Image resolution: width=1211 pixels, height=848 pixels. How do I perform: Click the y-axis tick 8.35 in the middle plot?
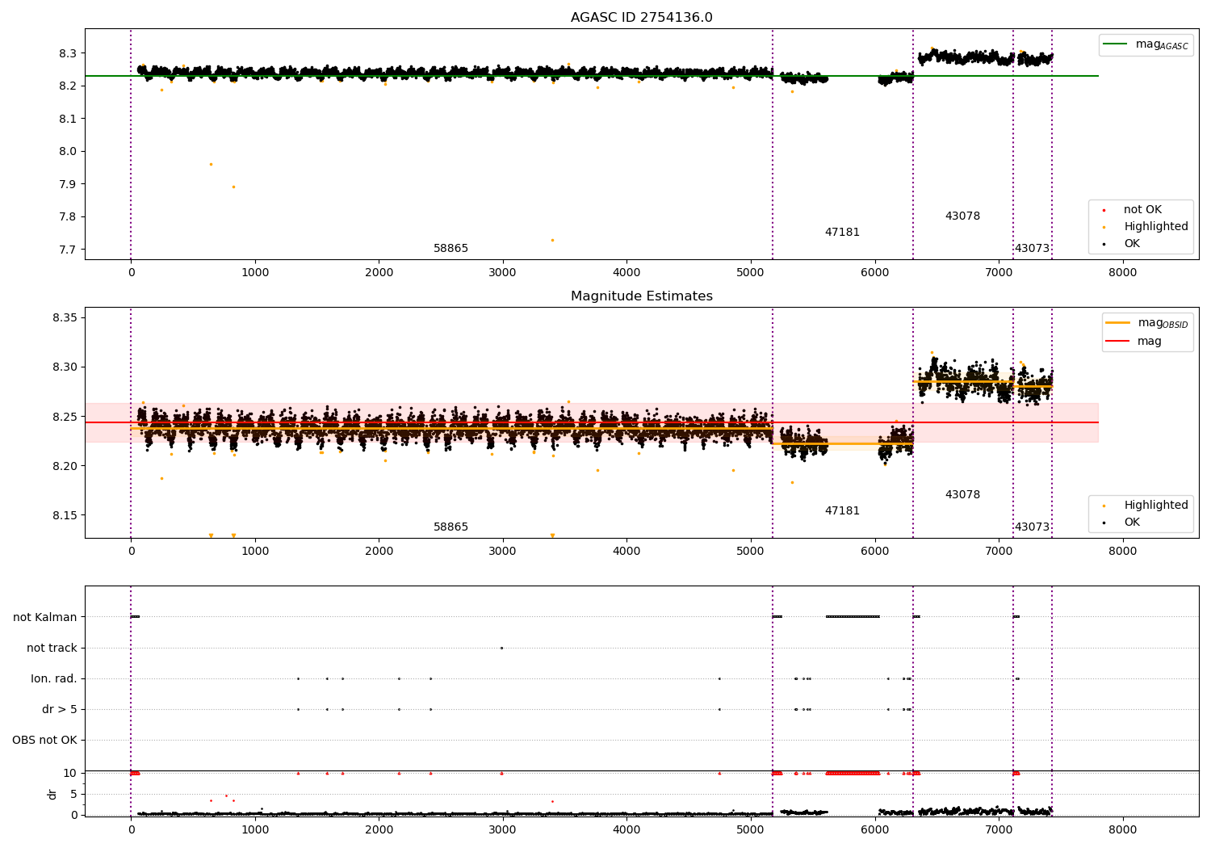click(65, 317)
